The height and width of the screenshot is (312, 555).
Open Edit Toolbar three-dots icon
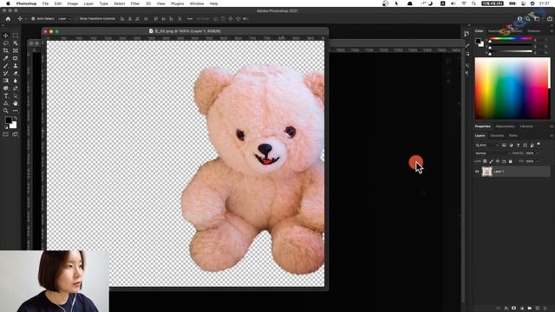[x=16, y=111]
